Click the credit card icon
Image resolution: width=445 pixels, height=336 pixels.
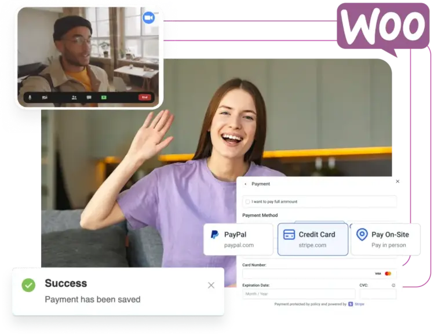tap(289, 235)
